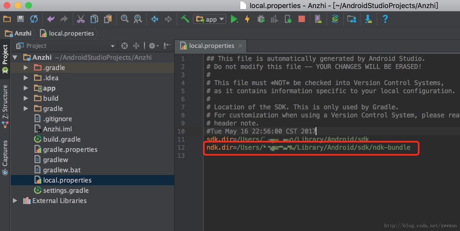Open Replace with the magnifier-A icon

138,19
